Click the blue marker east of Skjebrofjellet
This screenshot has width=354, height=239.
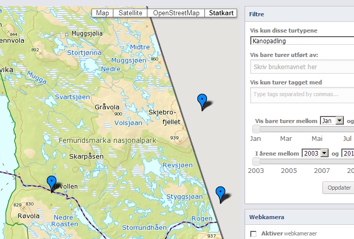[x=202, y=101]
